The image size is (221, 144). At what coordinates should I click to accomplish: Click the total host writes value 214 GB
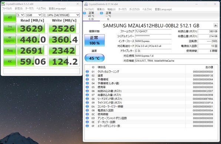208,36
